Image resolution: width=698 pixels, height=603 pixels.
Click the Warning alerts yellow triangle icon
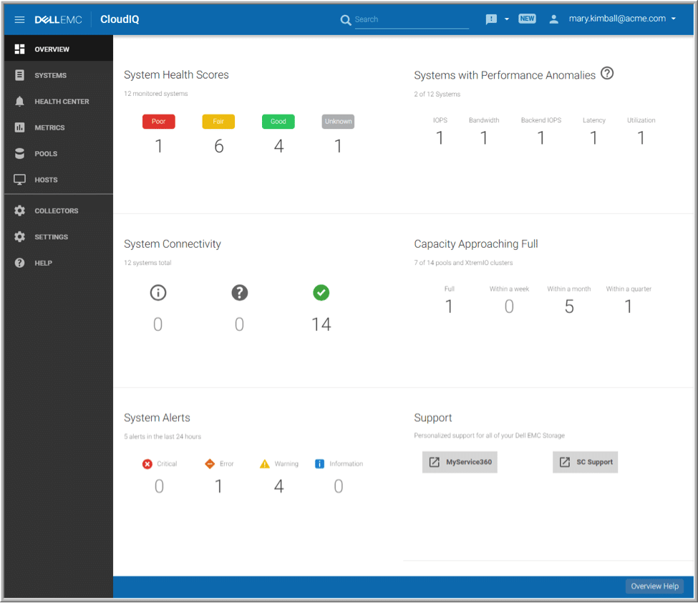264,463
